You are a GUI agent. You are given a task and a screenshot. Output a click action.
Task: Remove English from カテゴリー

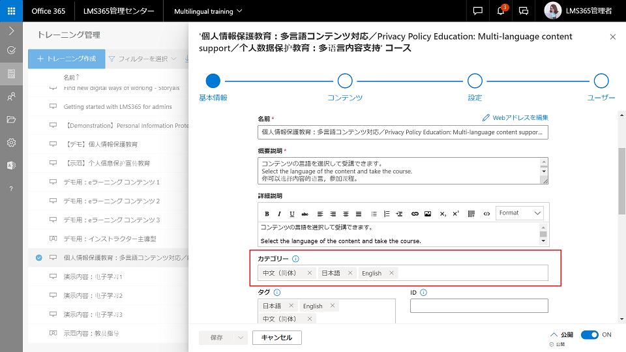[x=391, y=273]
